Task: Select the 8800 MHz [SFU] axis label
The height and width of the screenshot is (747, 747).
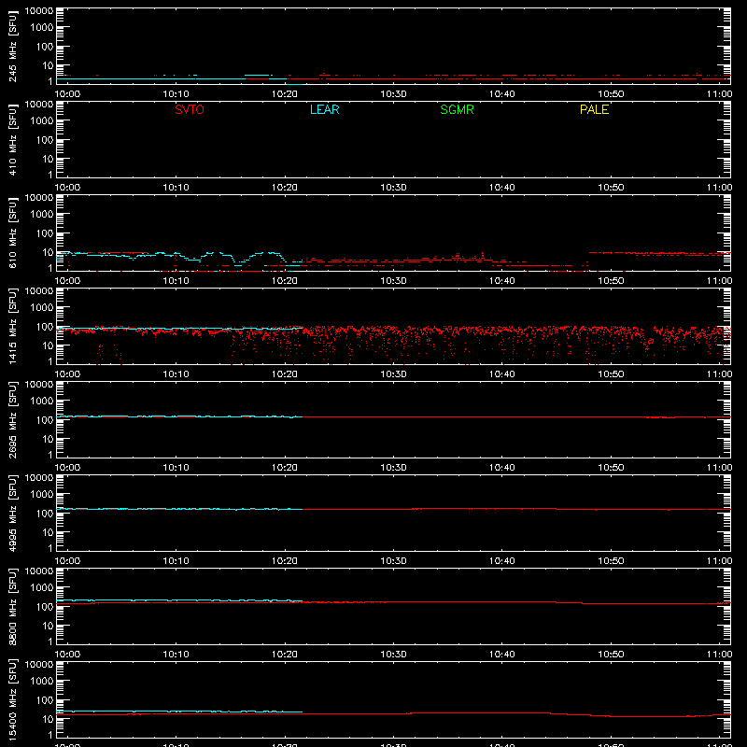Action: 12,606
